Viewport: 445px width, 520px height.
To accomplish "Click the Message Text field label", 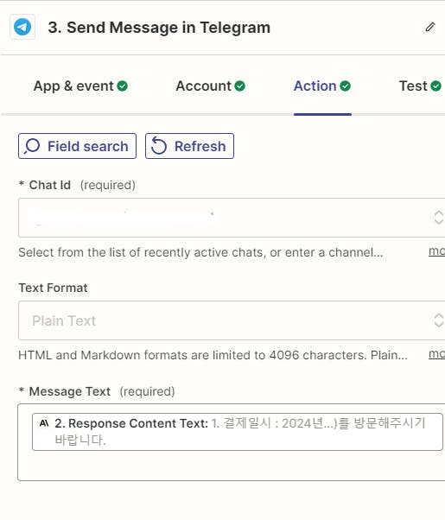I will pos(69,391).
